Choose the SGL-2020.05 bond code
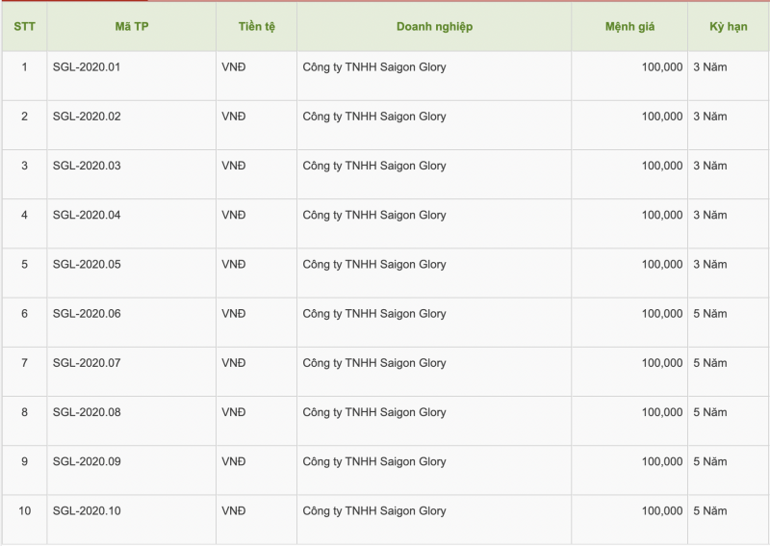Screen dimensions: 770x546 87,264
